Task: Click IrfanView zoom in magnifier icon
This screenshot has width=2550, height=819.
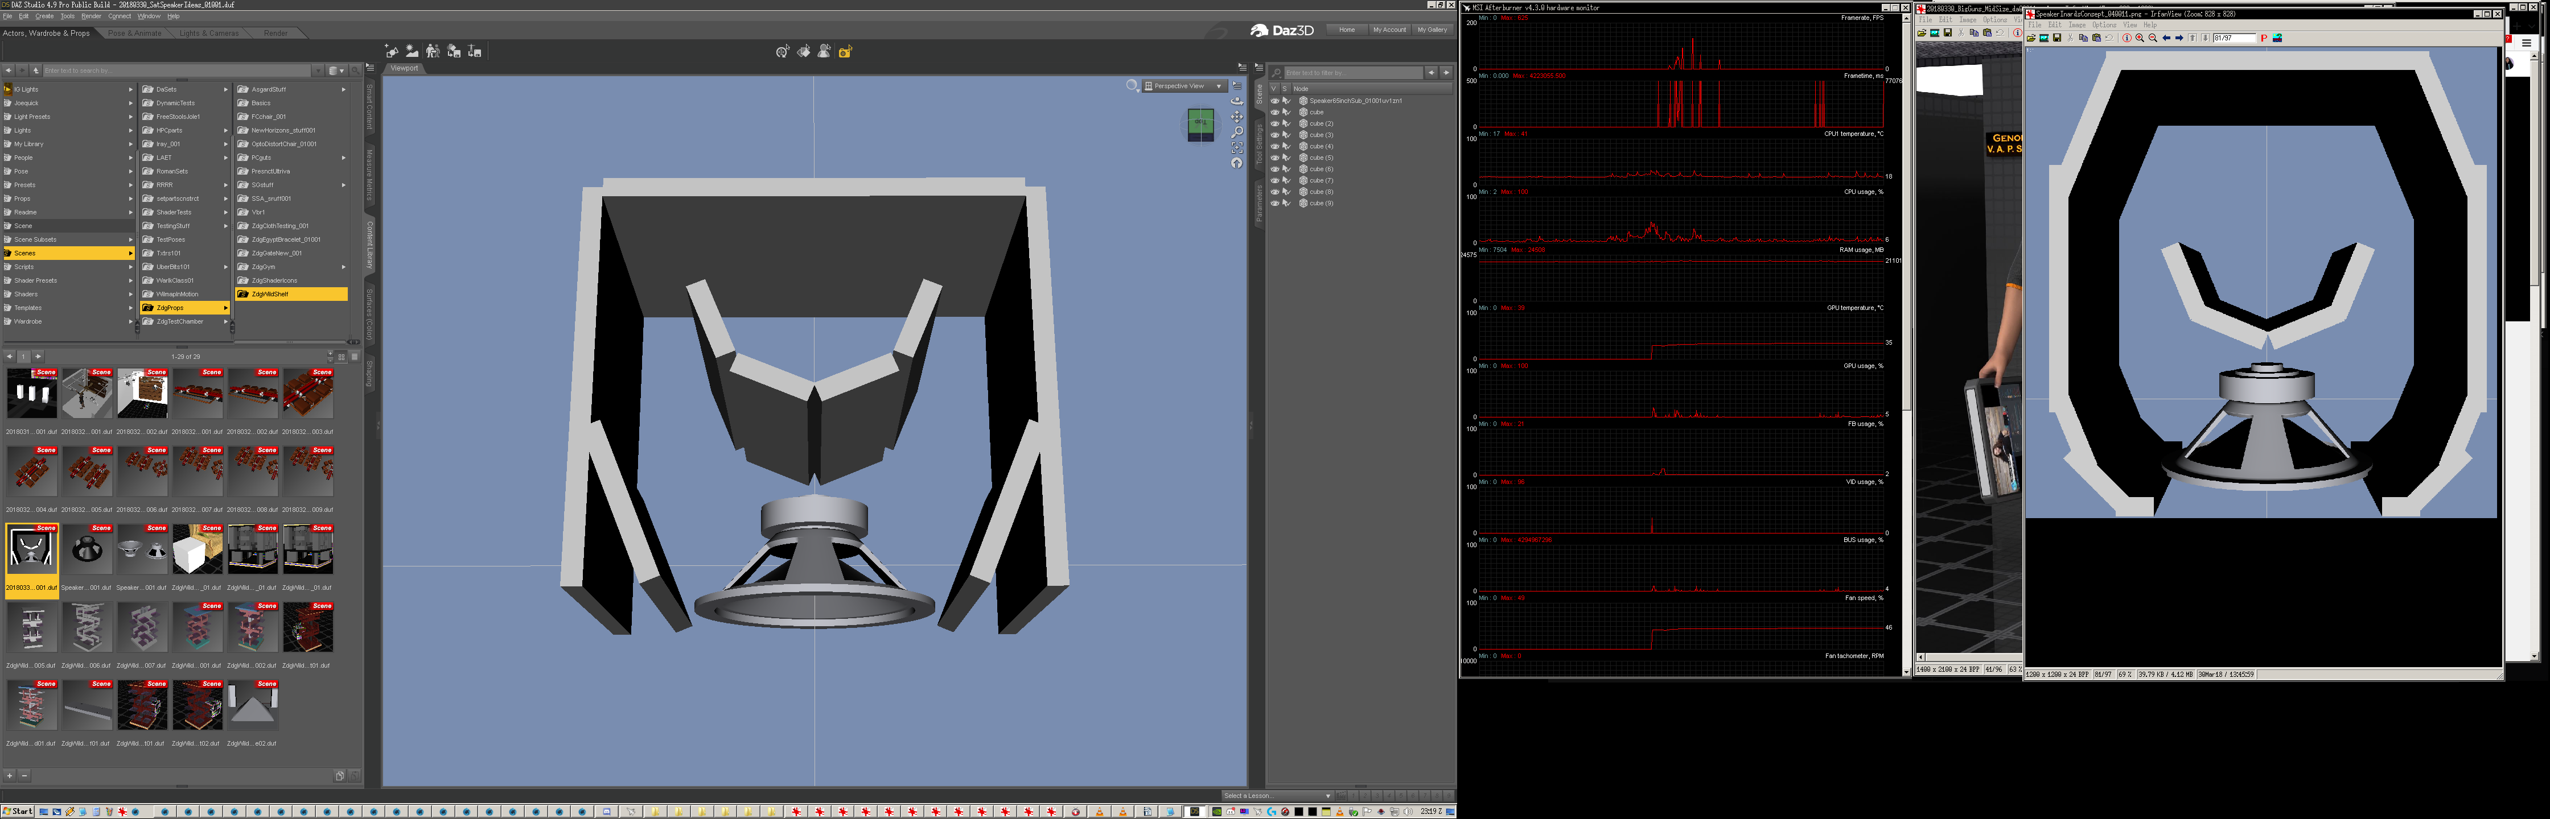Action: click(2139, 39)
